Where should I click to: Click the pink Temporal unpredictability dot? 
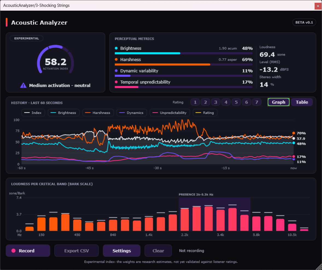tap(116, 82)
